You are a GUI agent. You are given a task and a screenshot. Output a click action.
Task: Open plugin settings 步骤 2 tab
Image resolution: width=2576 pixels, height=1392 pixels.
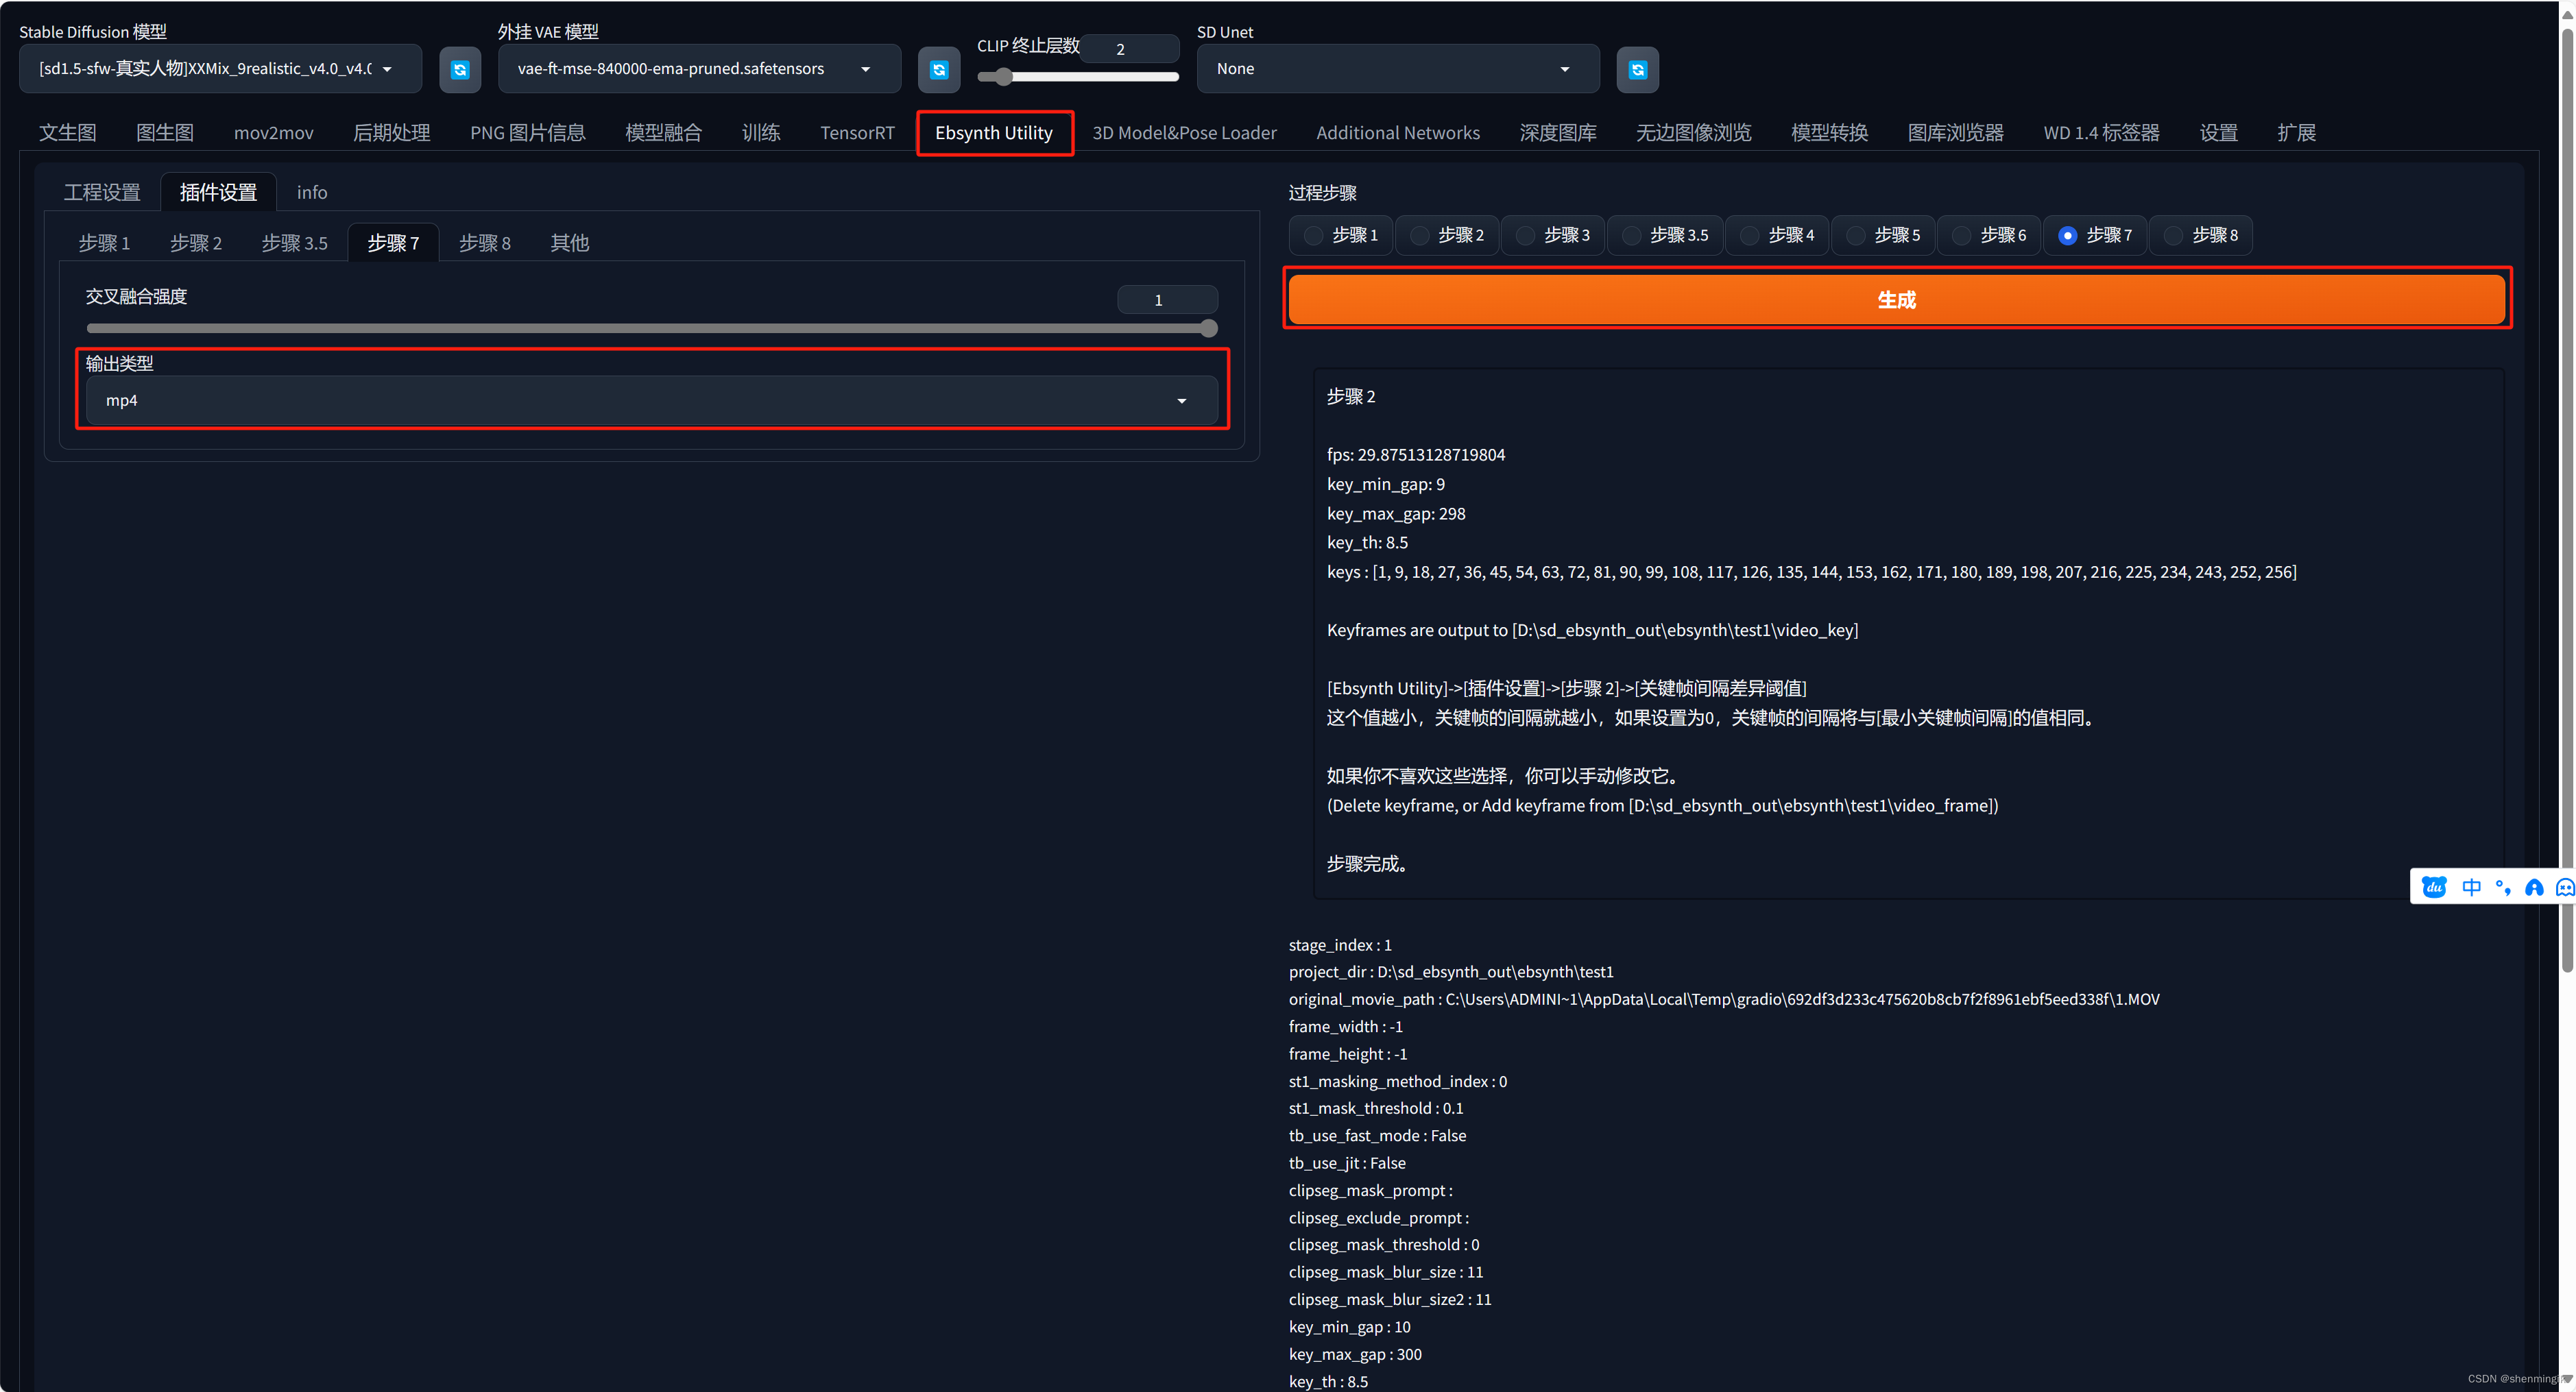click(x=196, y=243)
